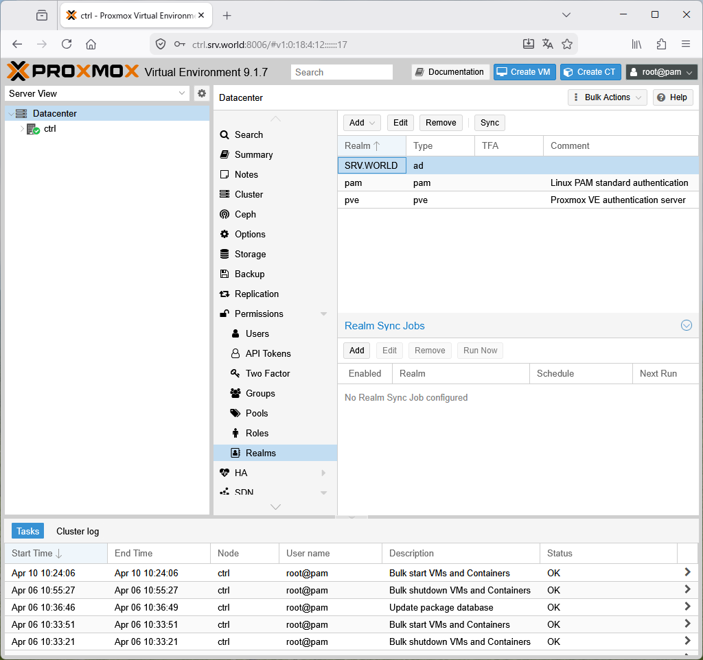Open the Users permissions page
This screenshot has height=660, width=703.
[x=257, y=334]
